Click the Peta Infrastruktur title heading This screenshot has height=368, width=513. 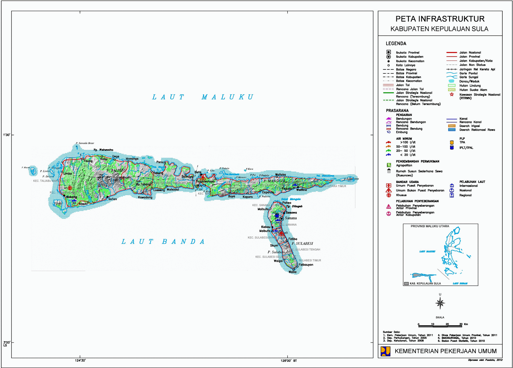[440, 19]
